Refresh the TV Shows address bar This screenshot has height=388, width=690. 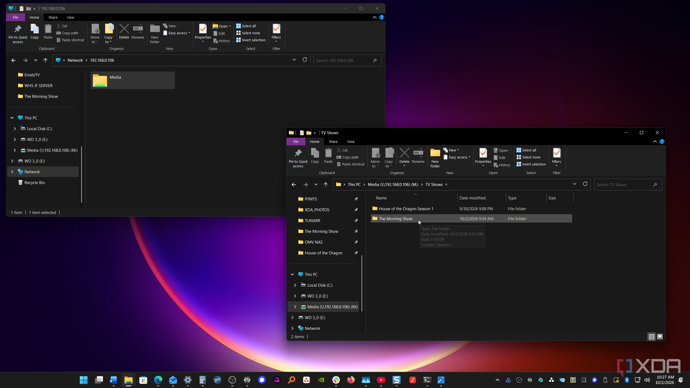pyautogui.click(x=585, y=184)
